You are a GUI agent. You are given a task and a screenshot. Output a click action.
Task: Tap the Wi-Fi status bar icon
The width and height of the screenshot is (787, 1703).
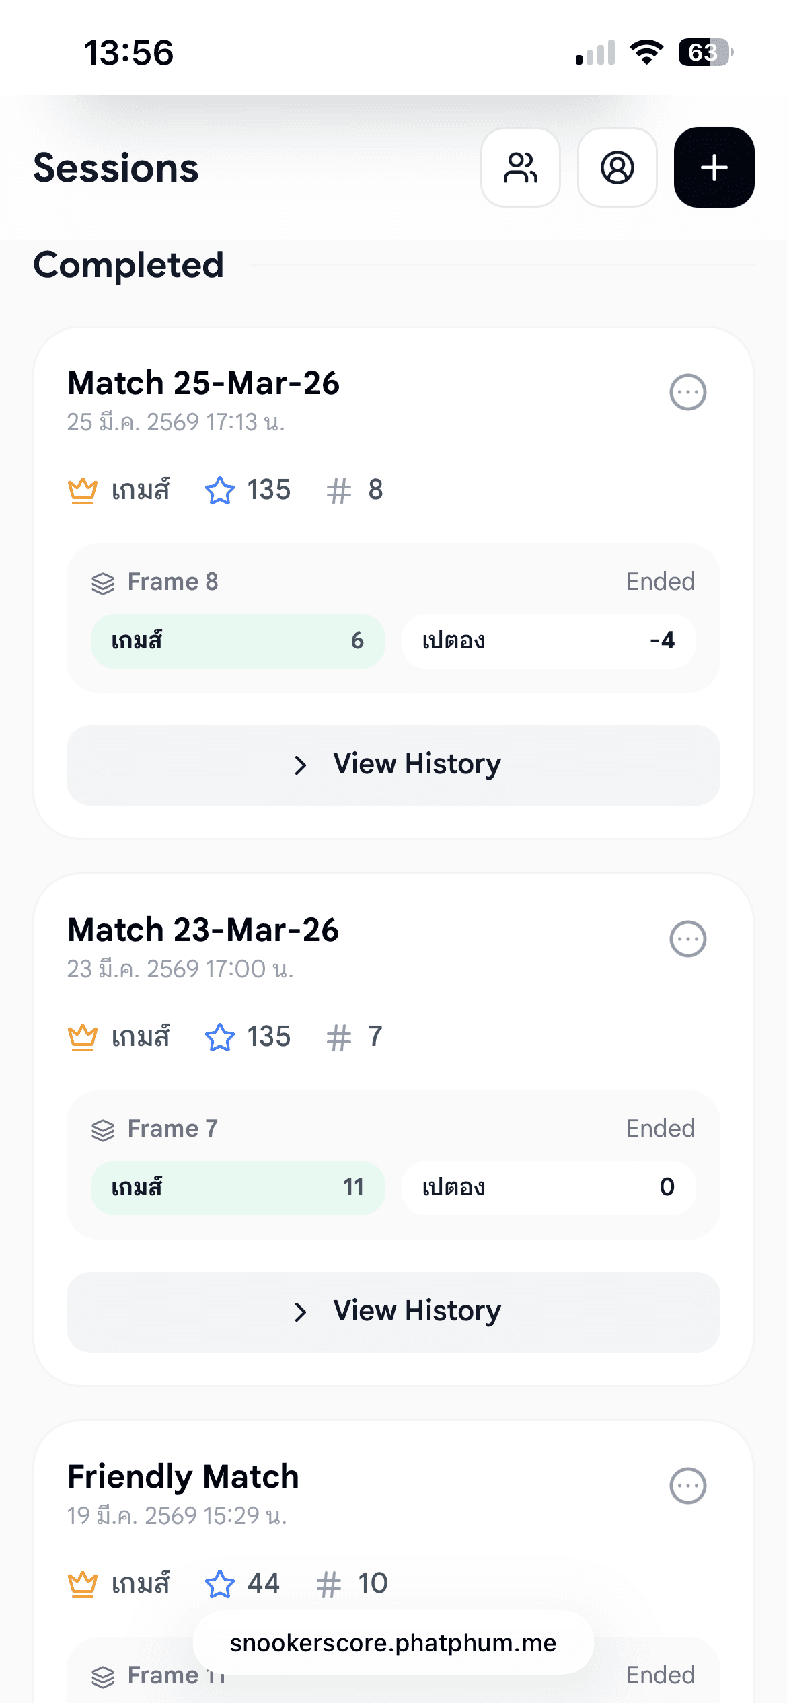(646, 52)
